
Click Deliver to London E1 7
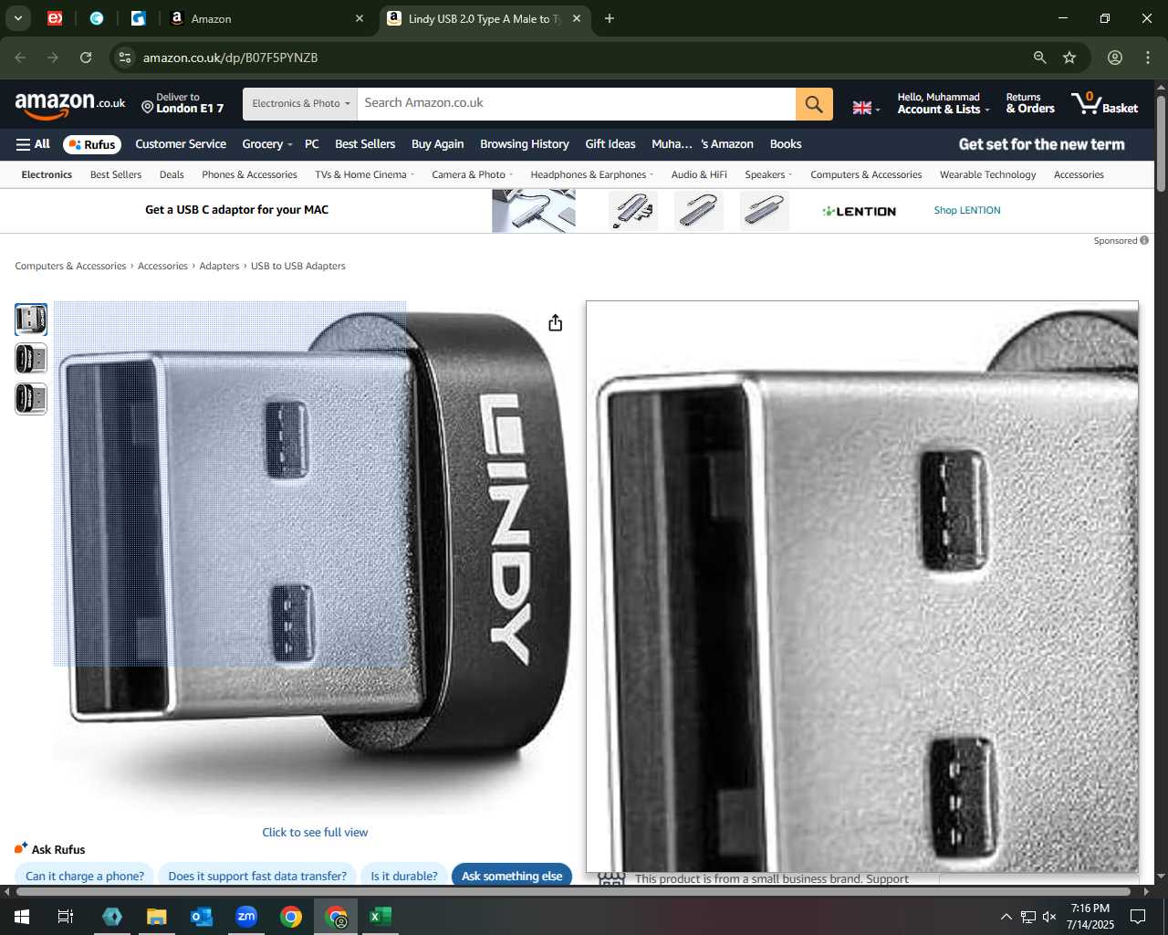coord(182,103)
